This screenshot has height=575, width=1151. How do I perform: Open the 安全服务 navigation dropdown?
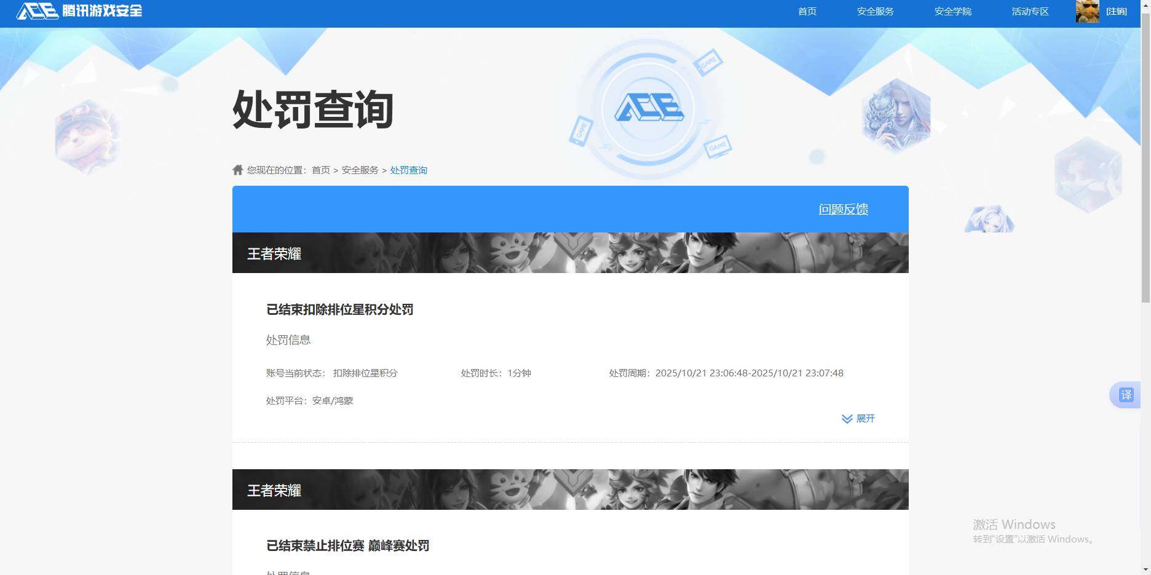point(875,11)
